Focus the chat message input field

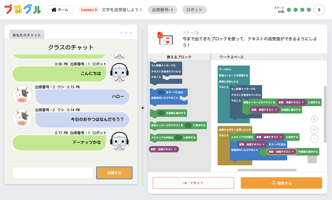pyautogui.click(x=53, y=173)
